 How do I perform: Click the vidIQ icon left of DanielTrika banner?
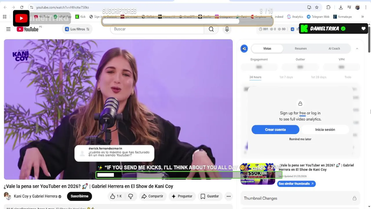point(292,29)
